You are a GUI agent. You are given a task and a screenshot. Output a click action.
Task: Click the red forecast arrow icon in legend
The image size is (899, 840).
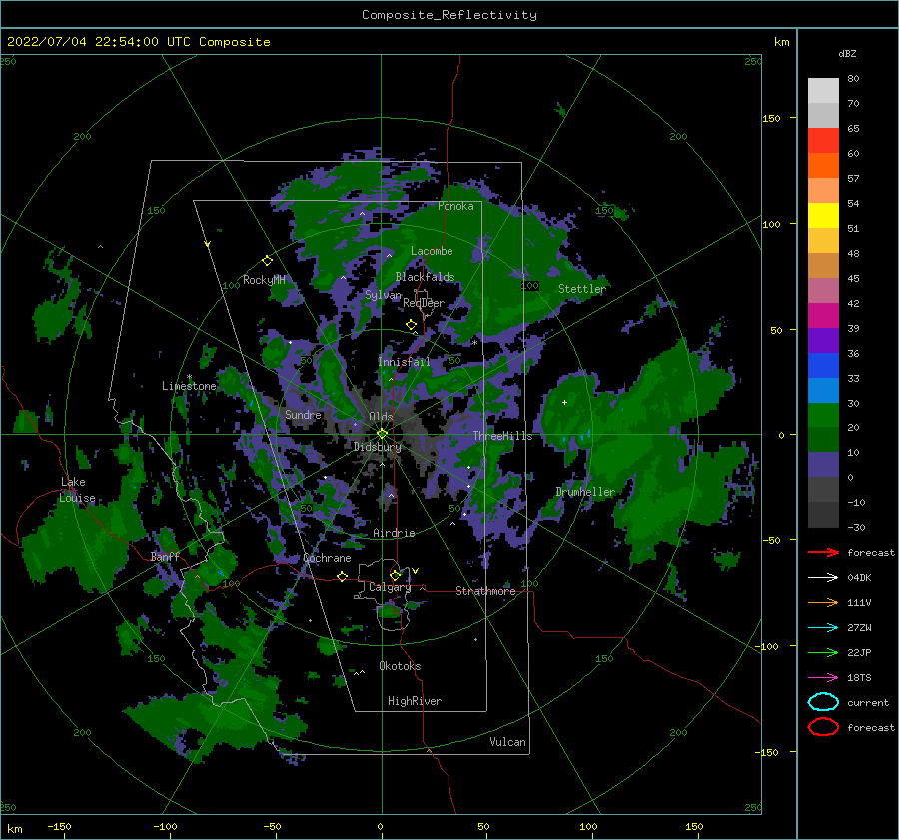(823, 552)
